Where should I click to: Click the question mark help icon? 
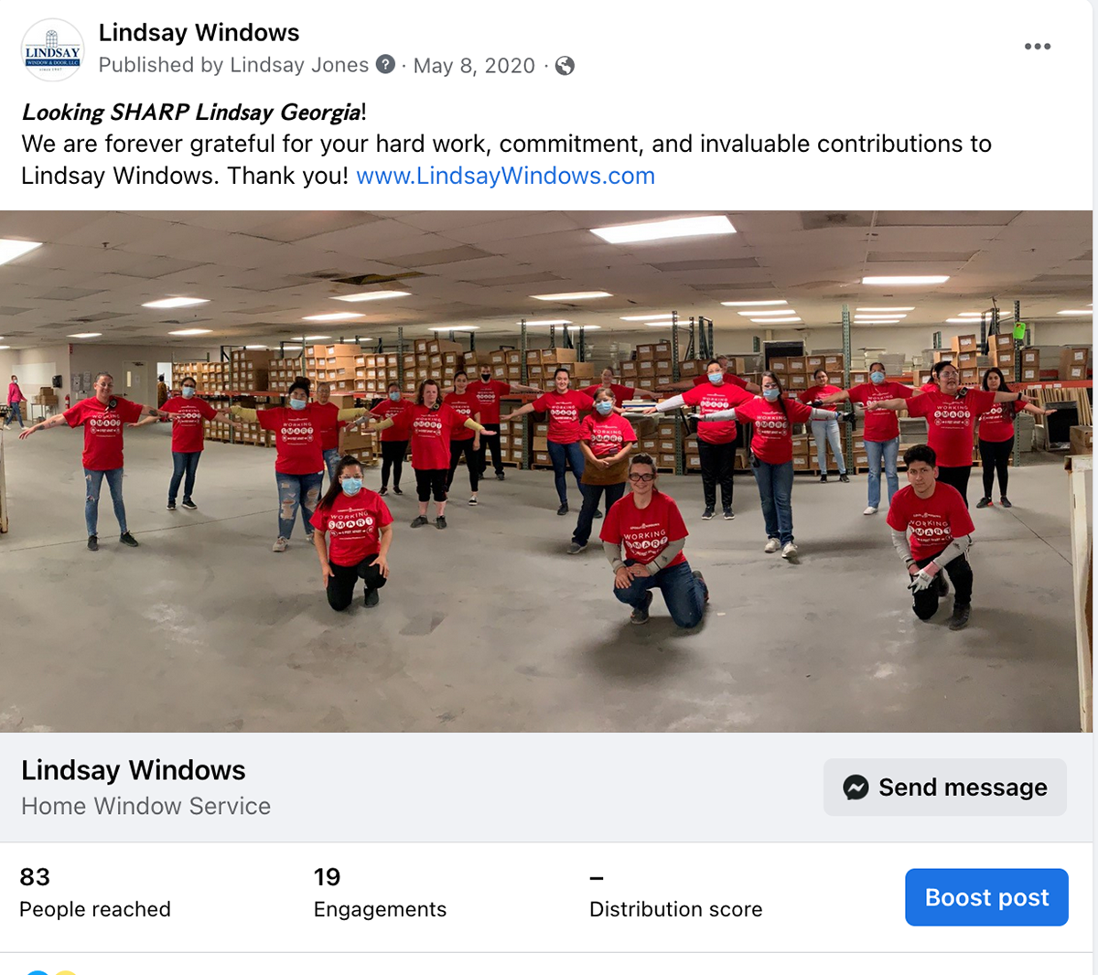point(386,65)
